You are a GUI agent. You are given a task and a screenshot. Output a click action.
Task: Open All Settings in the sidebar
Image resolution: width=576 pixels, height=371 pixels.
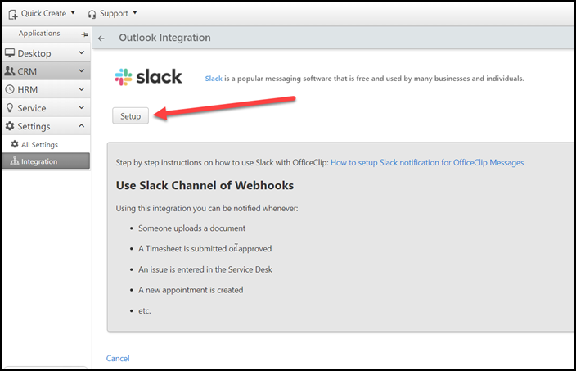pyautogui.click(x=46, y=144)
